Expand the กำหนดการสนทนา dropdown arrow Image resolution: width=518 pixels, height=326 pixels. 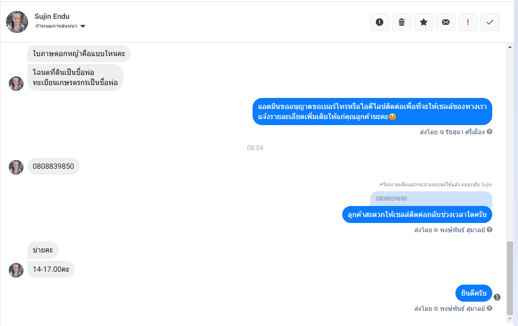(x=83, y=26)
